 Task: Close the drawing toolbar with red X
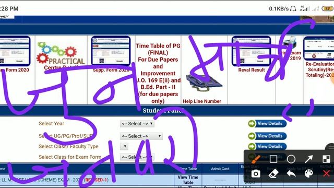(x=326, y=173)
